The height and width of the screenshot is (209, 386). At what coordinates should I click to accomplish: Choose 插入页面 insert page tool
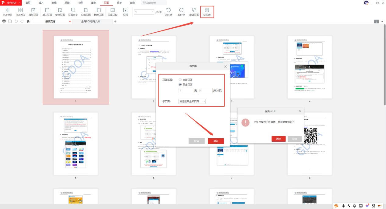(x=47, y=12)
